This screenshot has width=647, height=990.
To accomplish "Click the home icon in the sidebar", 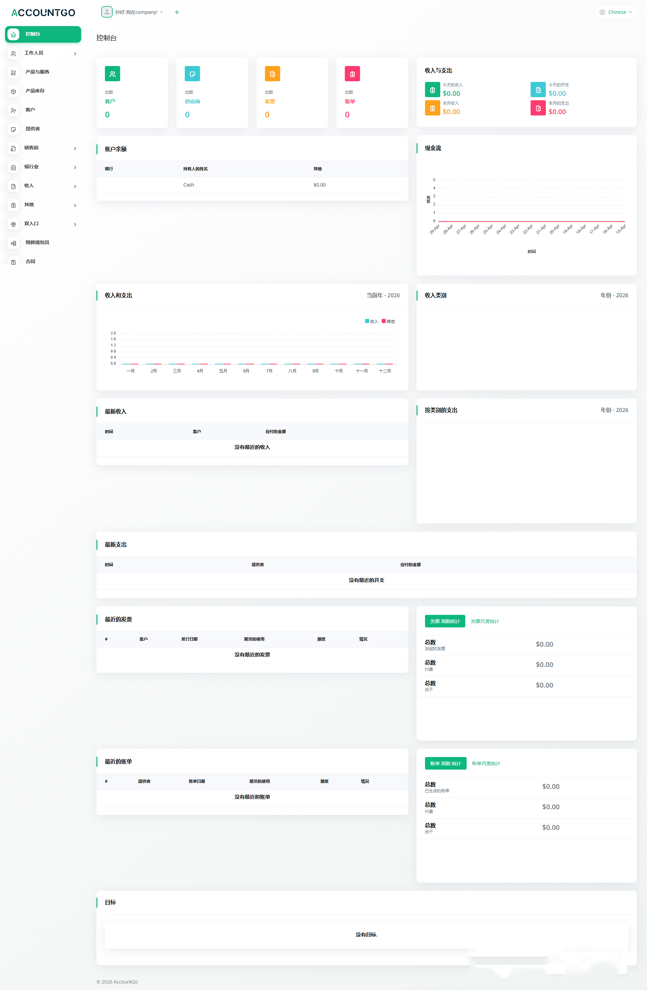I will pos(13,35).
